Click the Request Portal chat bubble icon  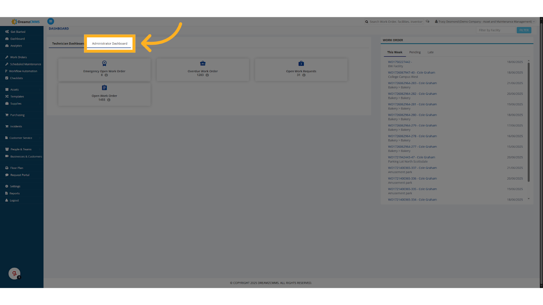click(7, 175)
